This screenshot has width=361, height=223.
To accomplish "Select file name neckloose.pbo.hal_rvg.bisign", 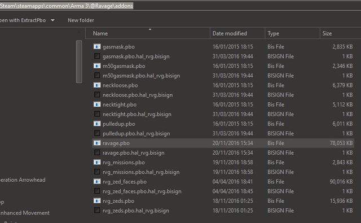I will point(138,95).
